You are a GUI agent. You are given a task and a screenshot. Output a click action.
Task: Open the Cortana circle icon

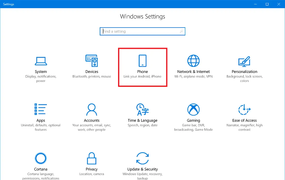[41, 158]
